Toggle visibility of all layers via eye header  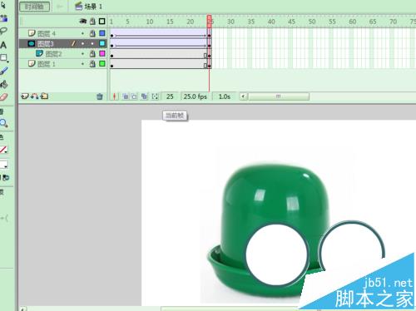click(83, 22)
